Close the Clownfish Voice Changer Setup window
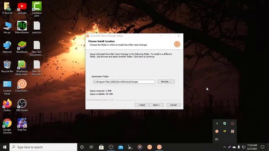 (x=179, y=36)
